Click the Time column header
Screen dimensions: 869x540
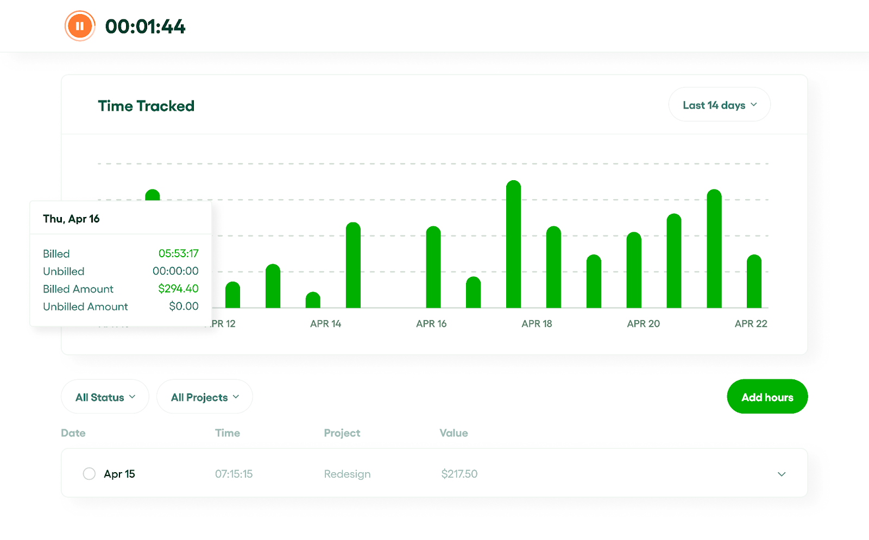(x=227, y=433)
